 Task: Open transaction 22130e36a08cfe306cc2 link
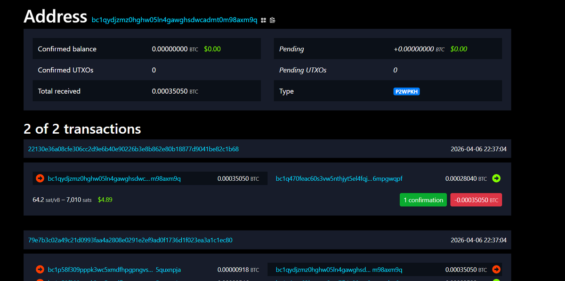pyautogui.click(x=133, y=149)
